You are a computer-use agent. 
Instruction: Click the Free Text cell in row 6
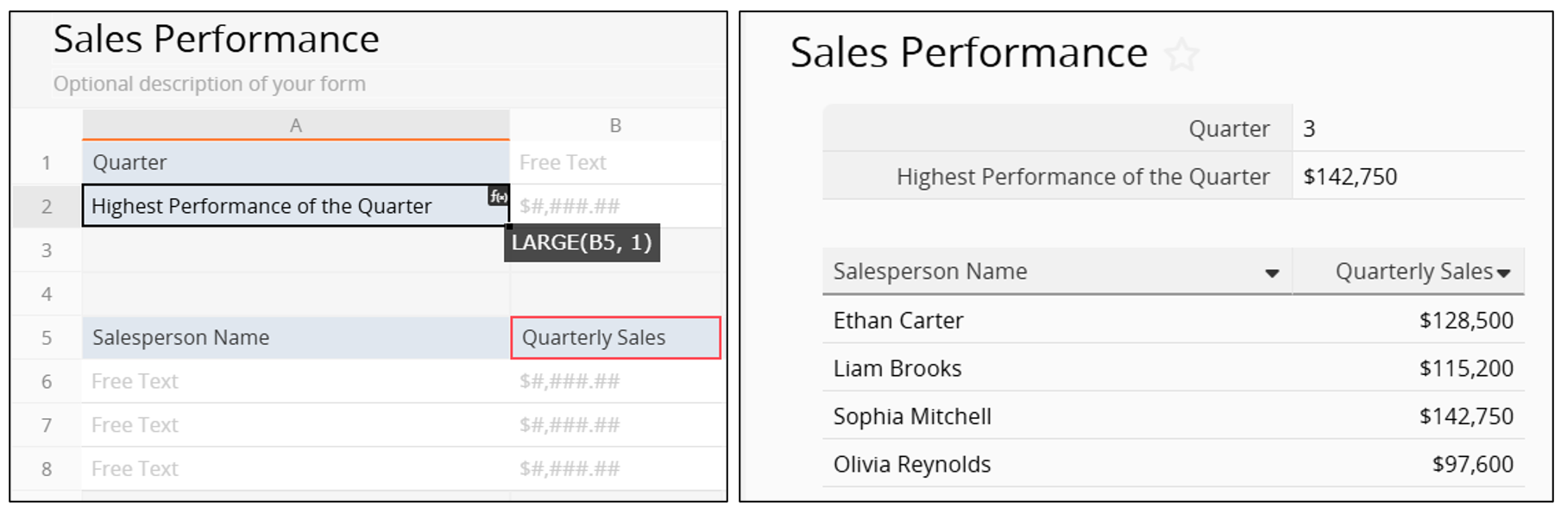click(295, 382)
